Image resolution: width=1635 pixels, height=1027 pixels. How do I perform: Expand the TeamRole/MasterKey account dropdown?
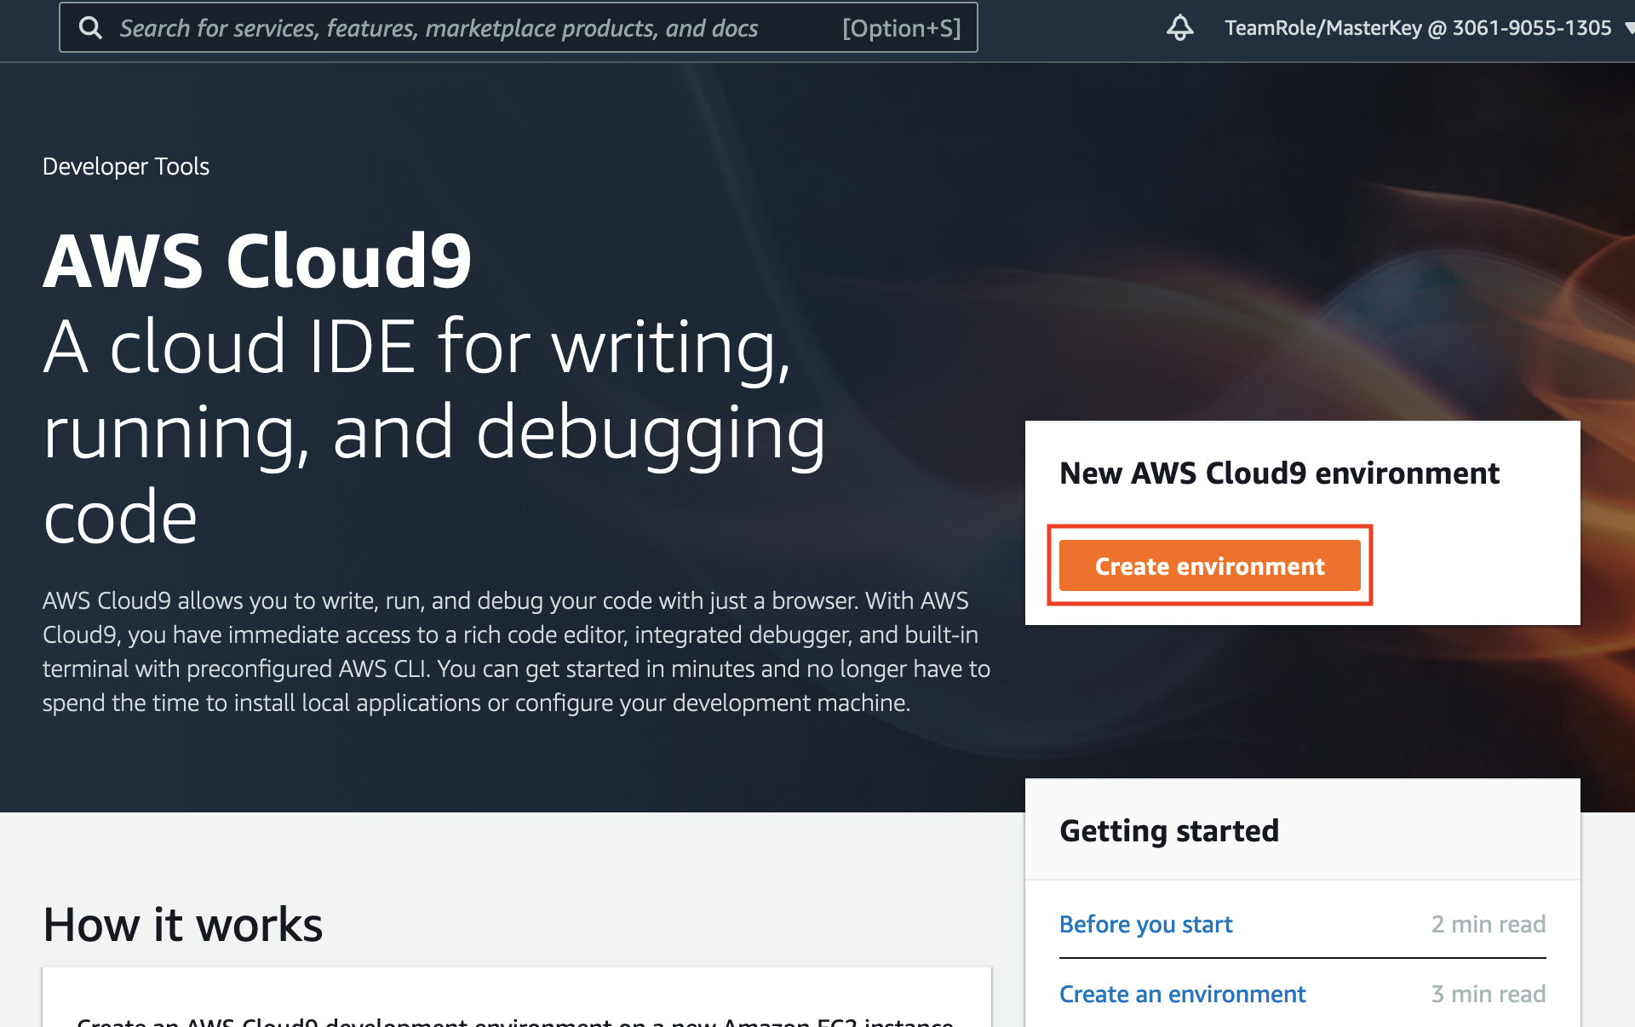tap(1429, 28)
